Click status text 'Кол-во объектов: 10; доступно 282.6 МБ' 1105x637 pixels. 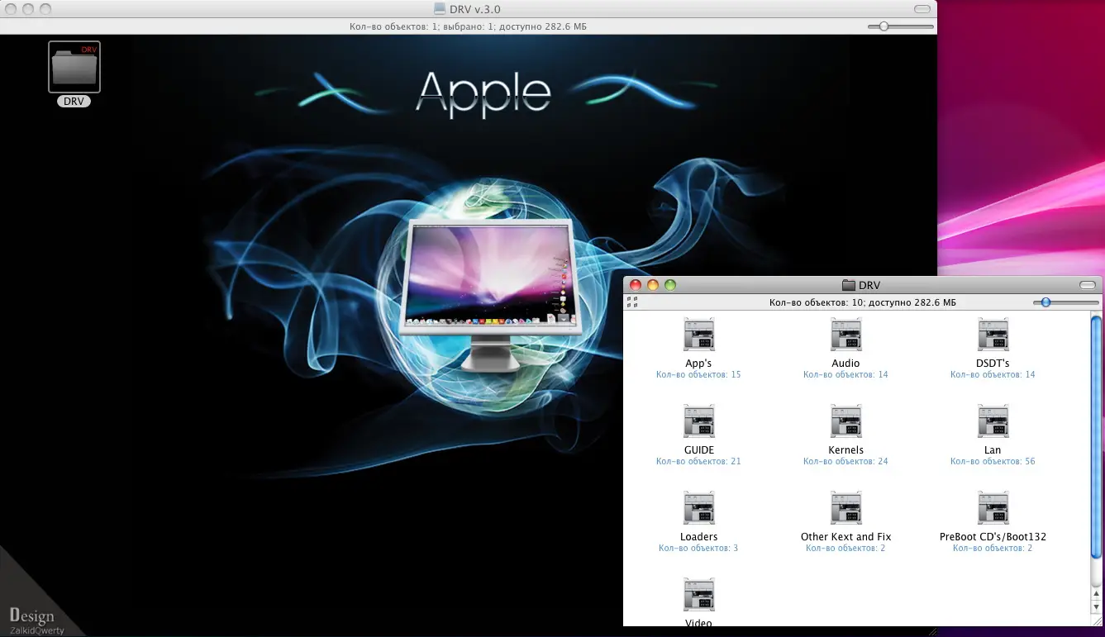click(x=863, y=302)
